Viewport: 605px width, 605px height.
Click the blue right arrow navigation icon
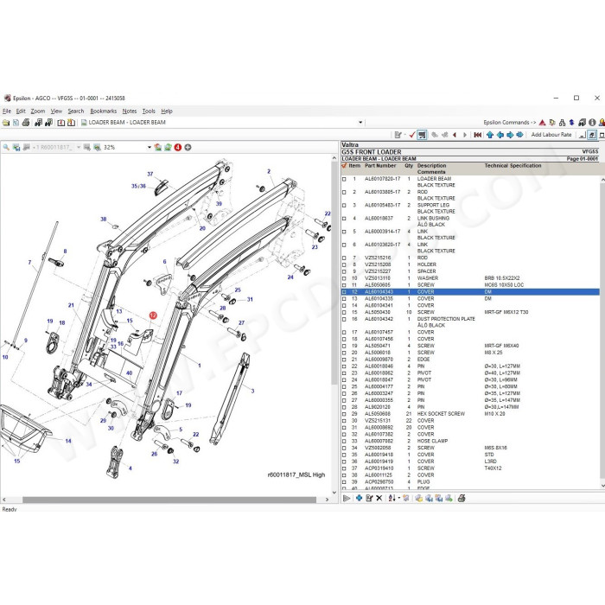(510, 135)
